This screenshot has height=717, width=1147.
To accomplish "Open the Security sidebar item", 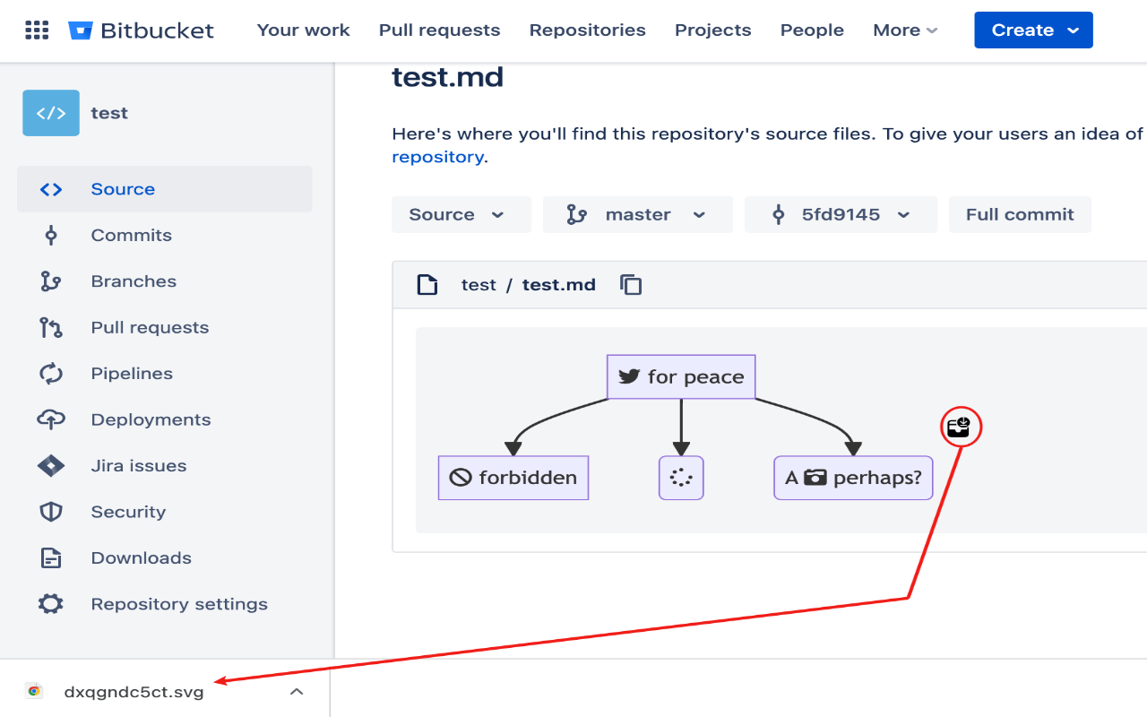I will pos(128,512).
